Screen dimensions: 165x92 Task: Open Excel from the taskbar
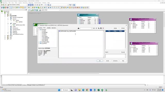click(x=98, y=90)
